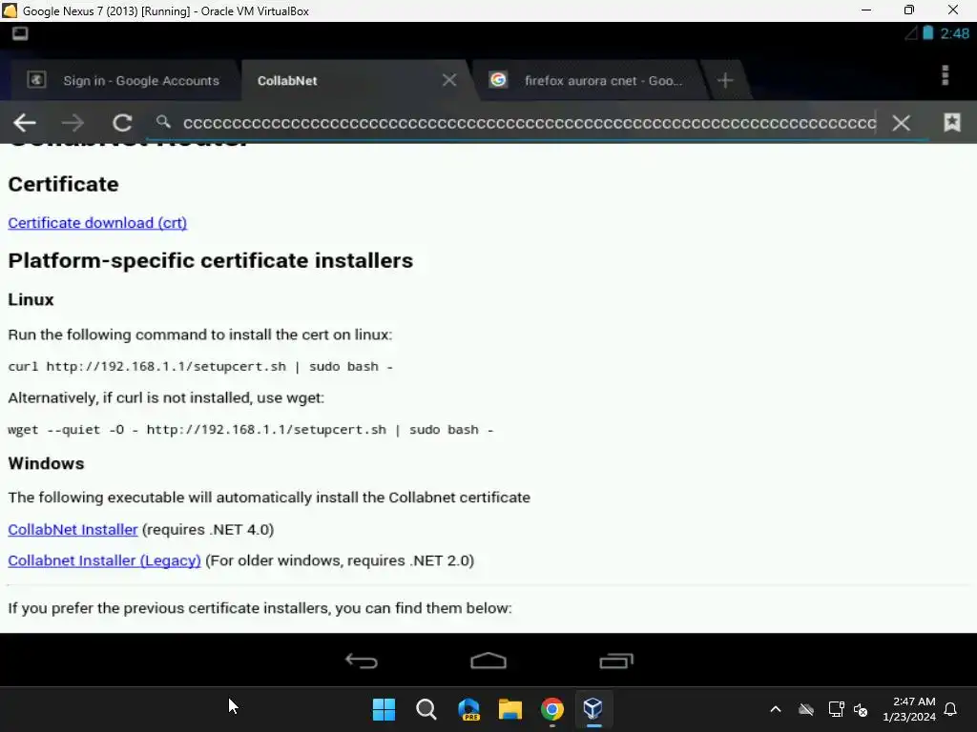Open the Windows Start menu
Image resolution: width=977 pixels, height=732 pixels.
click(384, 709)
